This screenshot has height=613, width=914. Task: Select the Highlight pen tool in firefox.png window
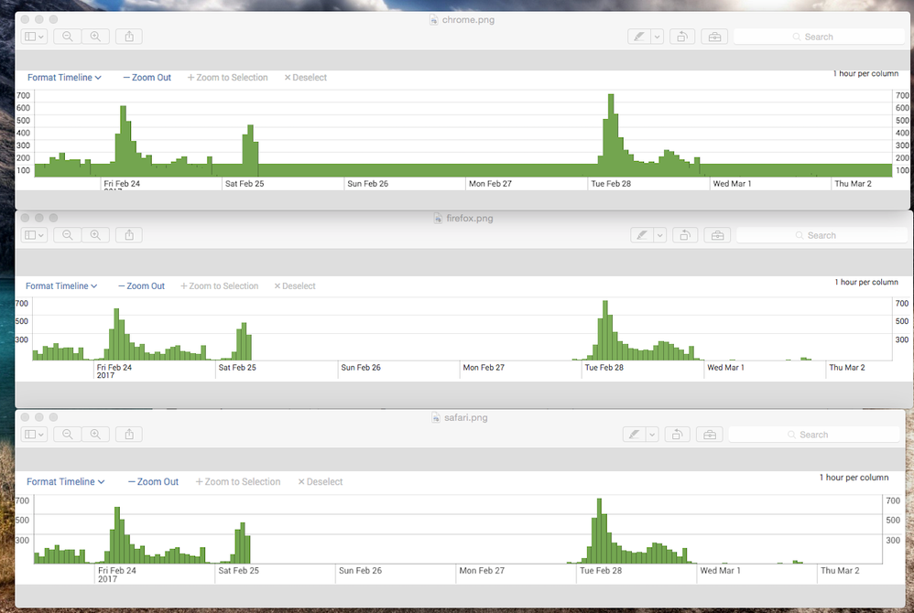coord(642,235)
